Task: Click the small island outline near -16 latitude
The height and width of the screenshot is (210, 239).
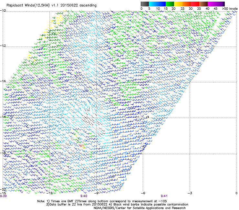Action: [147, 117]
